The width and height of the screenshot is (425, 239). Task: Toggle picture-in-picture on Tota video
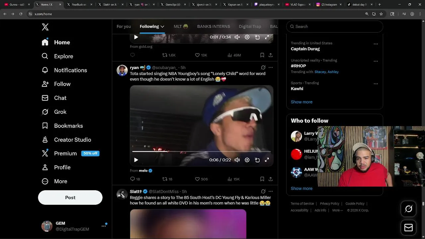(x=257, y=160)
